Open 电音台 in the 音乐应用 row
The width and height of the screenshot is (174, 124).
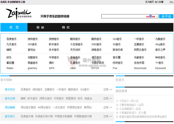[88, 99]
